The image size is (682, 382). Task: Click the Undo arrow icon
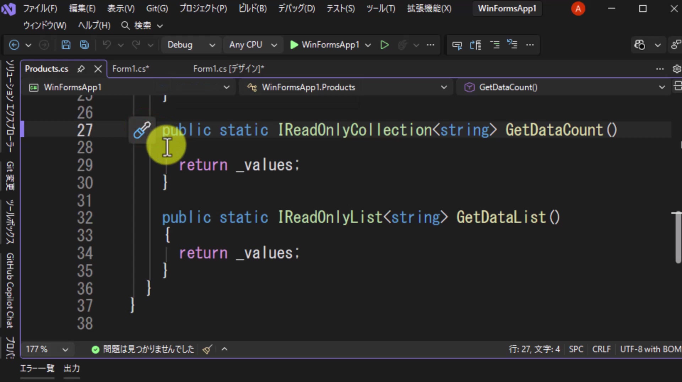[107, 45]
